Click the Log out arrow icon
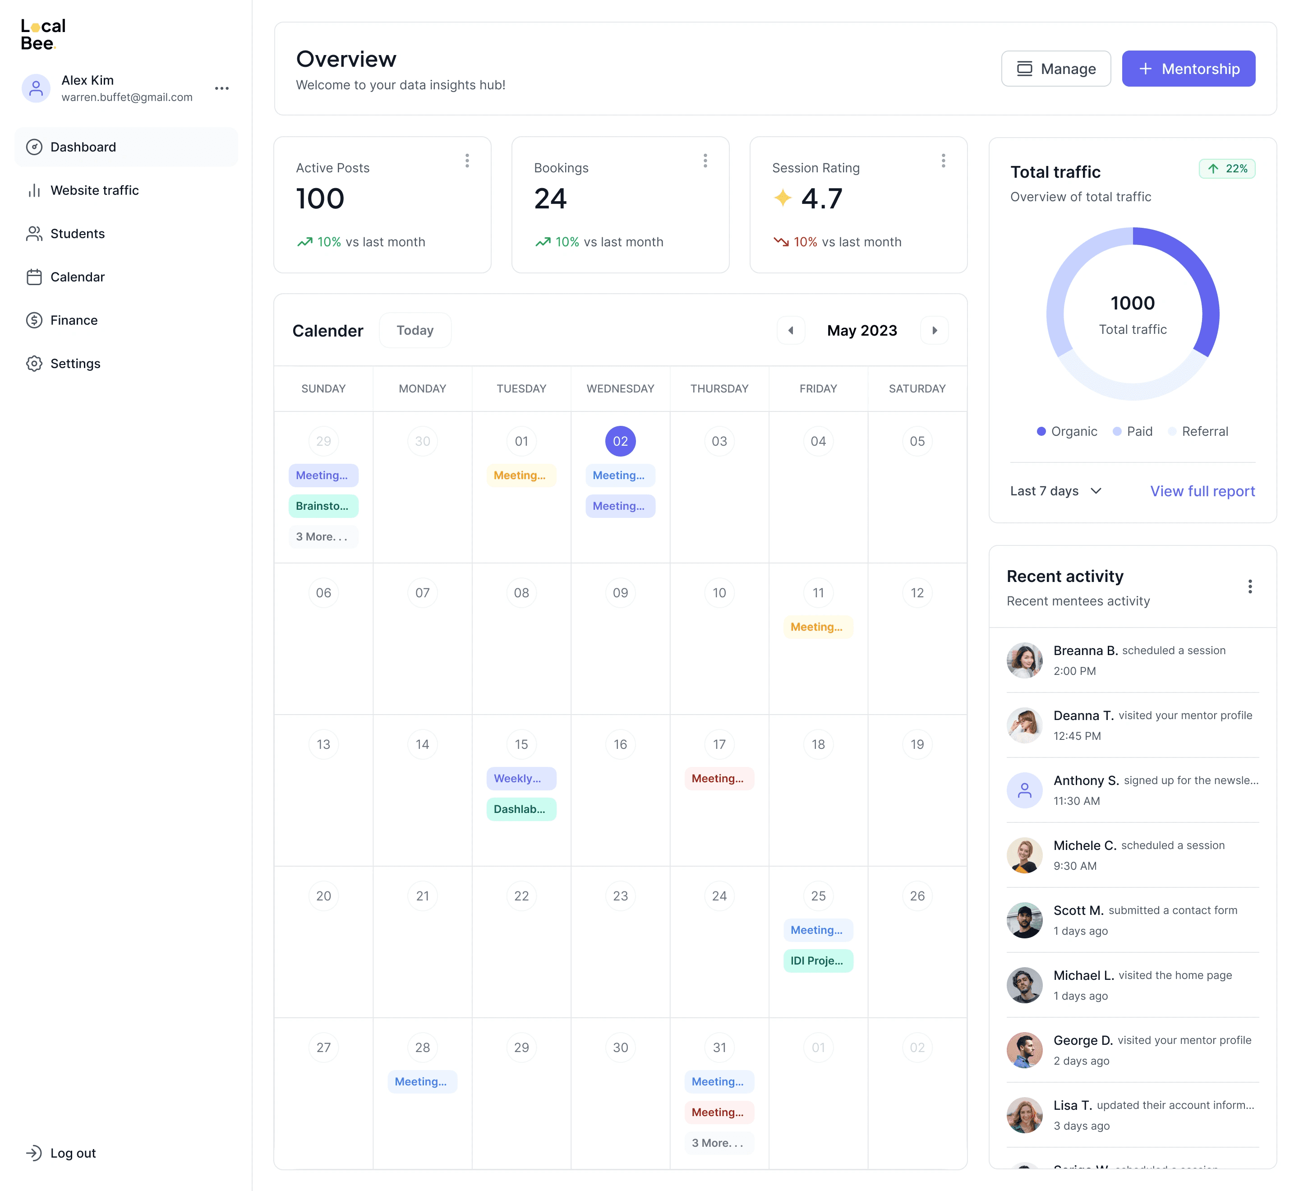The width and height of the screenshot is (1299, 1191). point(34,1153)
